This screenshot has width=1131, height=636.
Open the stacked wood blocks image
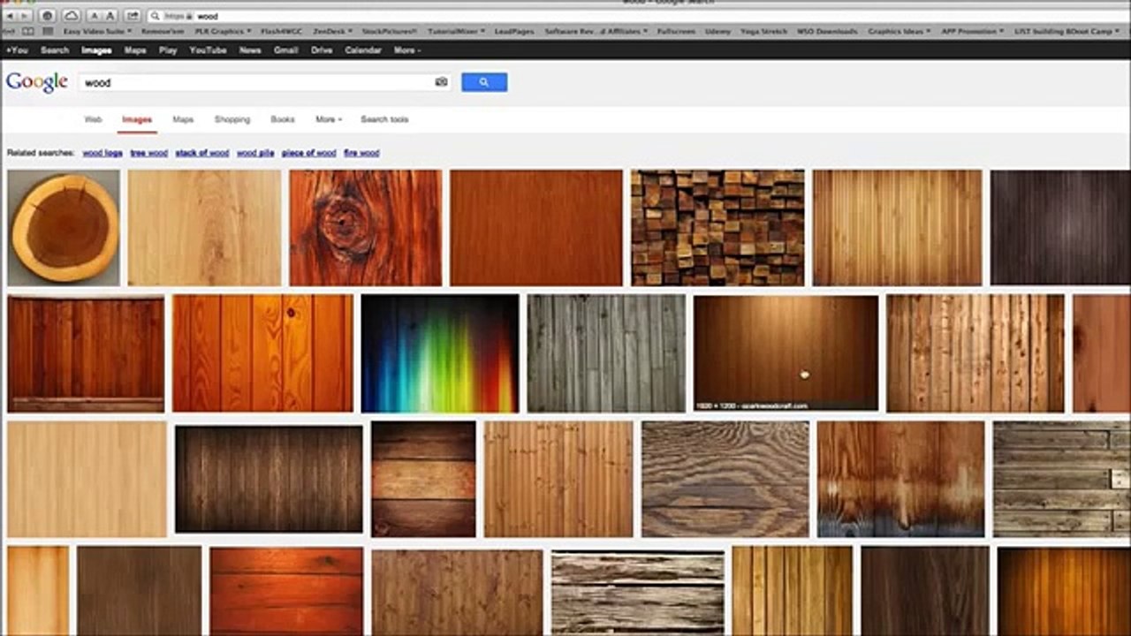click(x=717, y=228)
